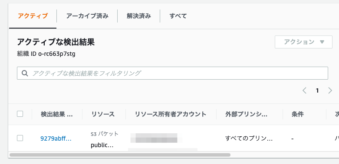Click the アクション dropdown triangle

pos(322,42)
